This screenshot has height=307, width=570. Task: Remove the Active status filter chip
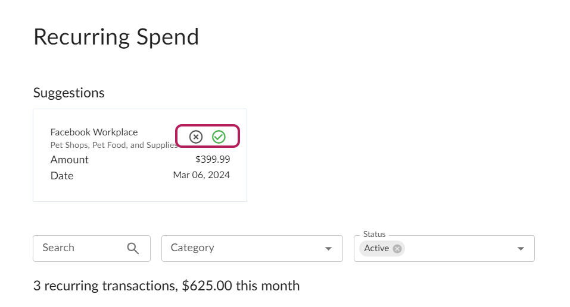397,249
